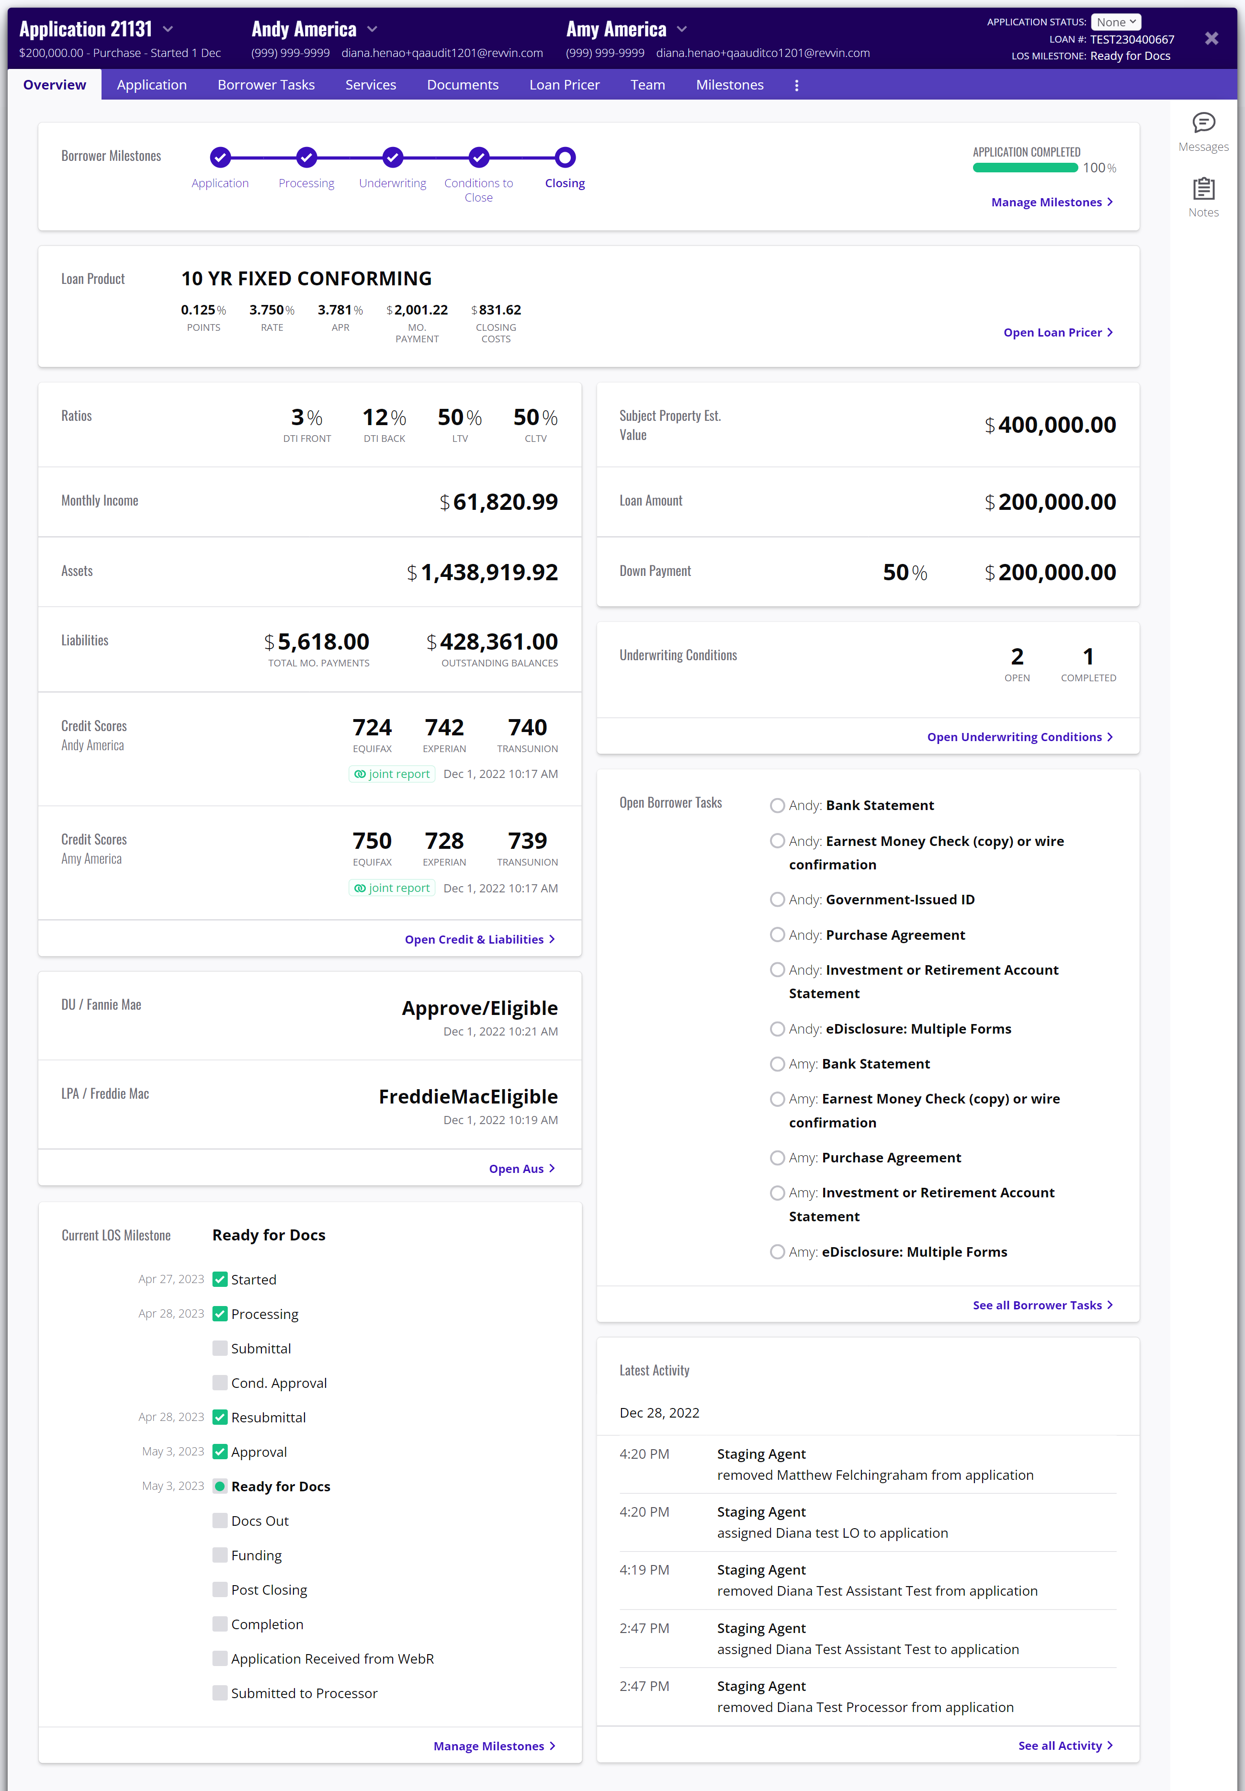Click the Underwriting milestone checkmark circle

(392, 158)
